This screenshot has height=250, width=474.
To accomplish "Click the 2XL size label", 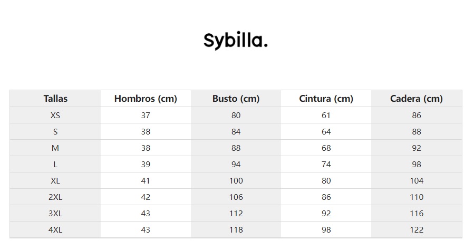I will [55, 197].
